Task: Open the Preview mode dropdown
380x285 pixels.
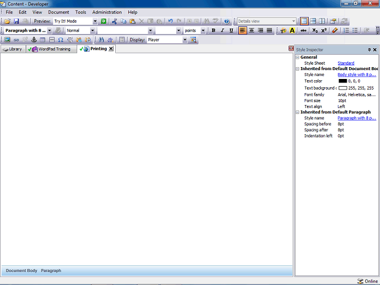Action: coord(95,21)
